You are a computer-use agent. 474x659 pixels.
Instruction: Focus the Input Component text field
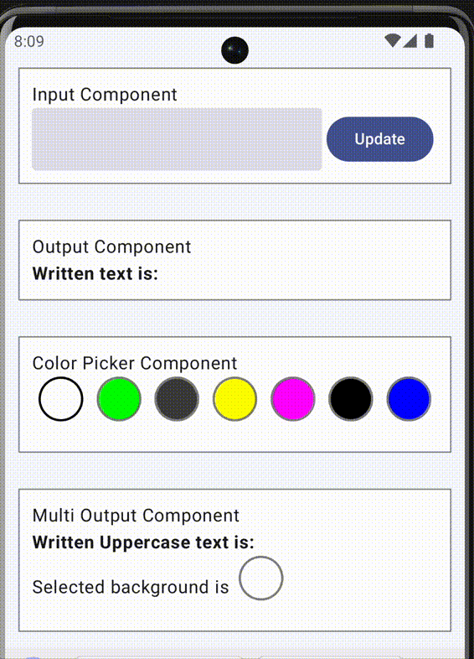click(177, 139)
